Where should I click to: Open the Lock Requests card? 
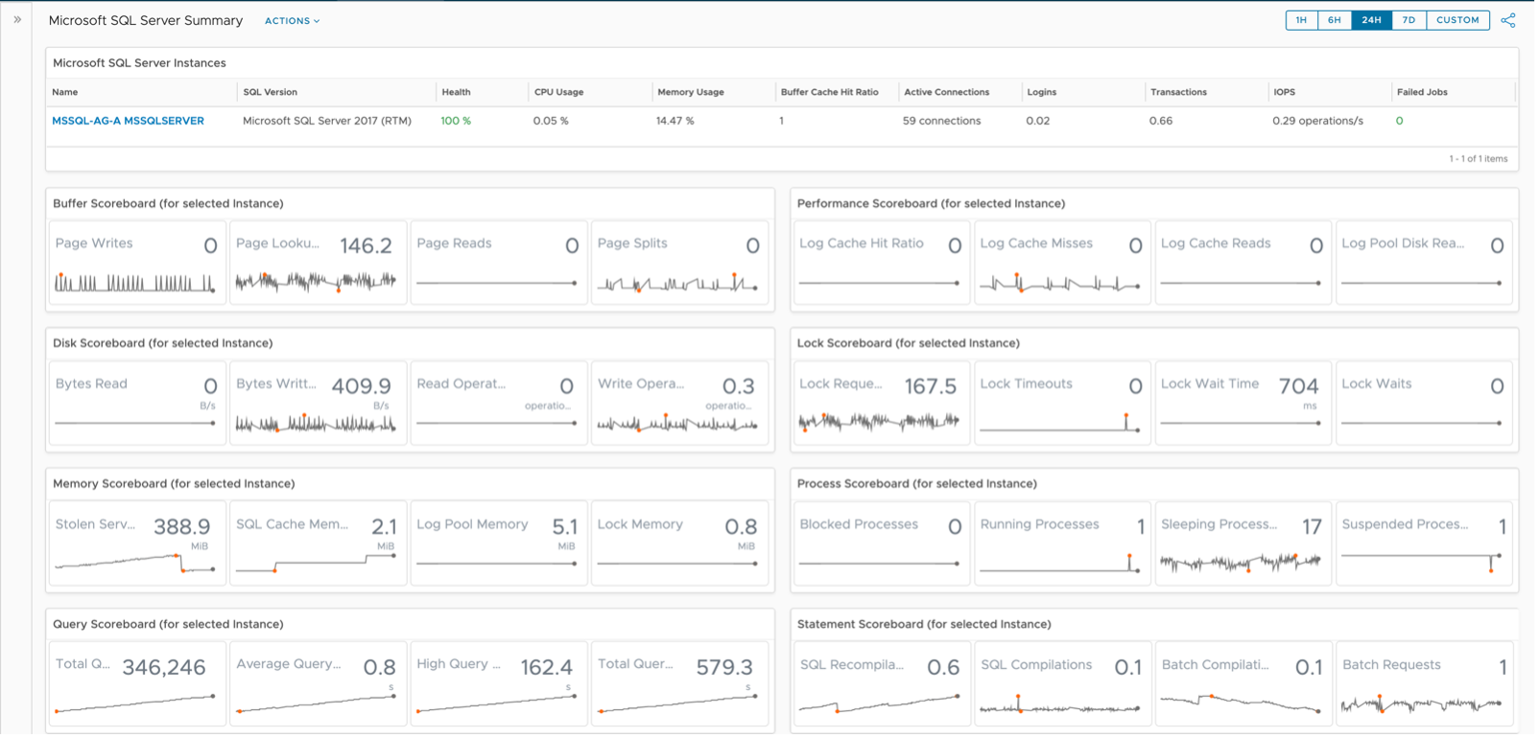tap(882, 404)
